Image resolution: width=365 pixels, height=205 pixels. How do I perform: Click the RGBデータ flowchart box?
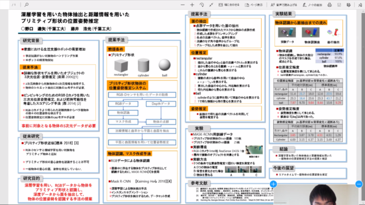pos(123,104)
